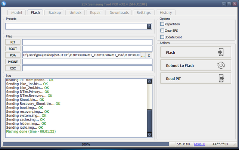
Task: Enable the Update Boot checkbox
Action: tap(162, 37)
